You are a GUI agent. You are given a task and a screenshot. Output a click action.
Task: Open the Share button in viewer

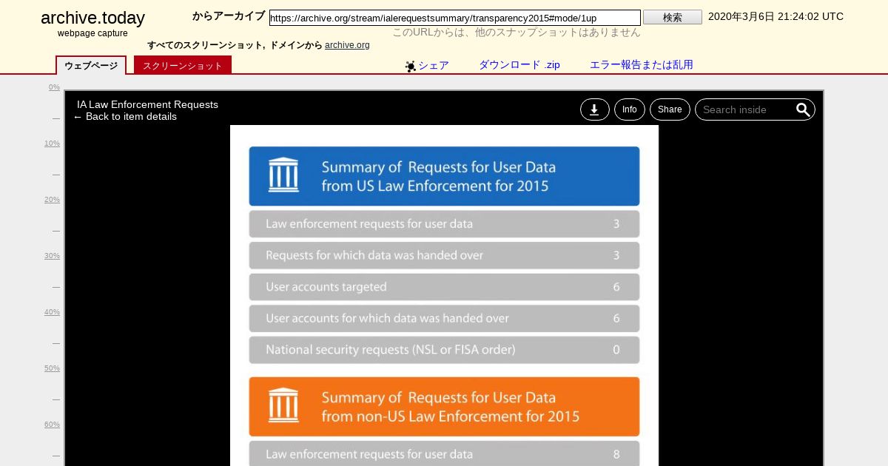670,109
